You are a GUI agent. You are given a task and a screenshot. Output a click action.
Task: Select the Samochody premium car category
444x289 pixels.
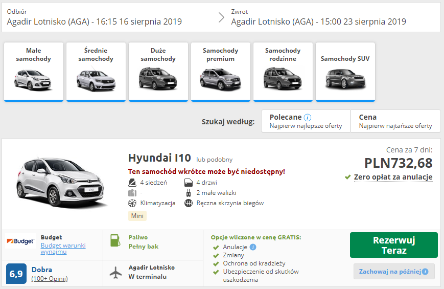point(220,72)
